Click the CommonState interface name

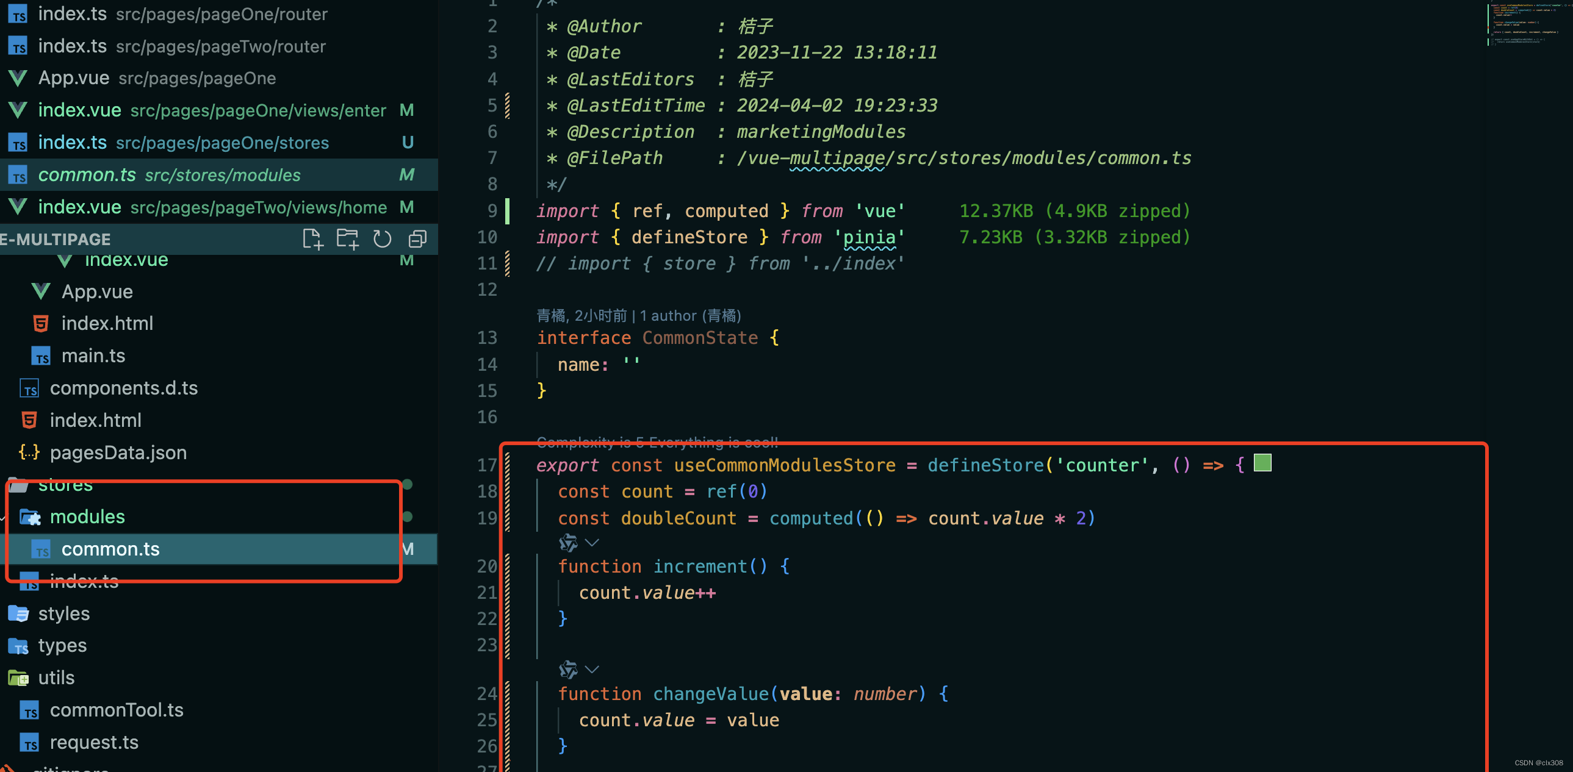point(700,338)
